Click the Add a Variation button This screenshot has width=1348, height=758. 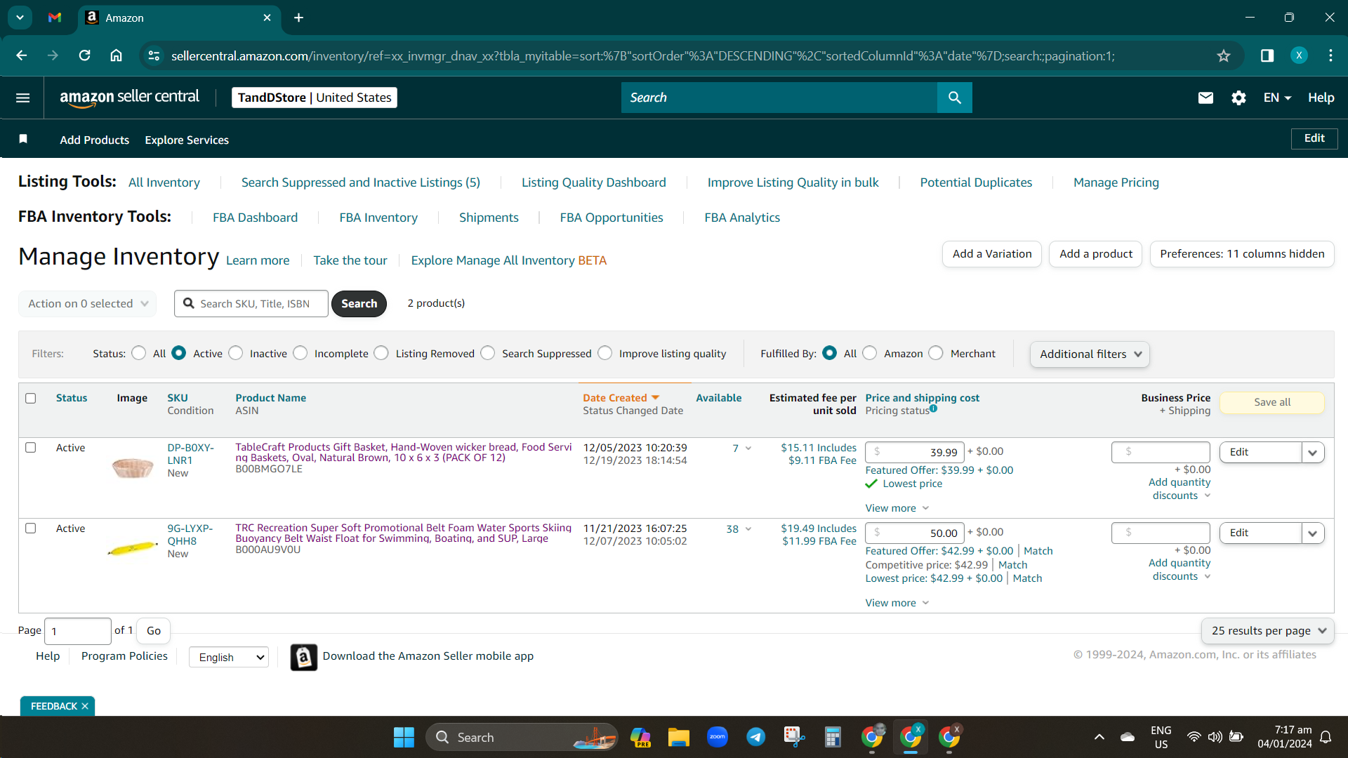(992, 254)
